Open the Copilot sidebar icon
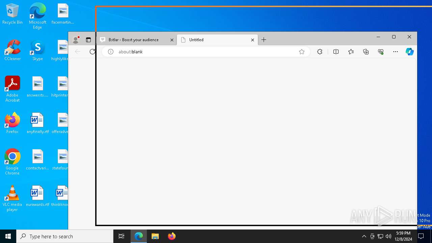 coord(410,52)
